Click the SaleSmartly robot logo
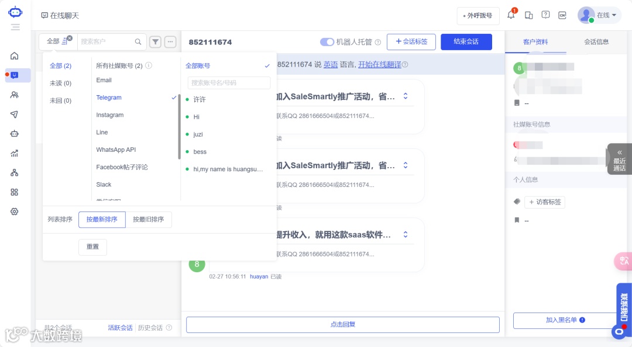This screenshot has height=347, width=632. point(15,12)
